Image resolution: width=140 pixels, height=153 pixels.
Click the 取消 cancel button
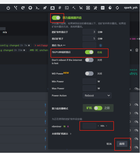109,144
